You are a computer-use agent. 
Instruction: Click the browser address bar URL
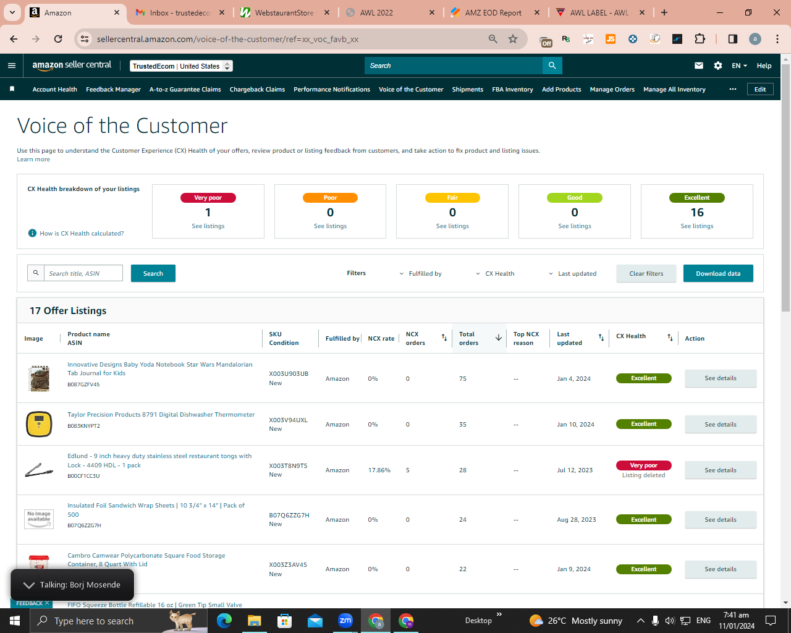[227, 39]
